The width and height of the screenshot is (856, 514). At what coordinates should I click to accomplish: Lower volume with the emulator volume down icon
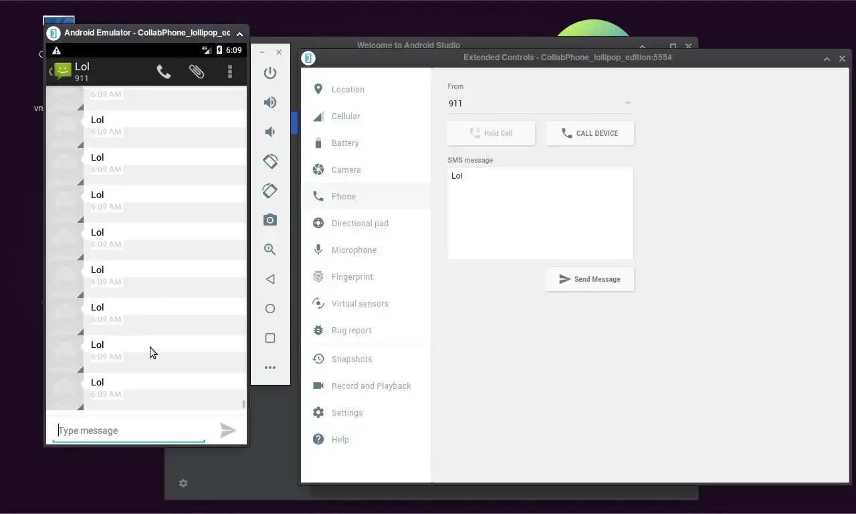[x=270, y=132]
